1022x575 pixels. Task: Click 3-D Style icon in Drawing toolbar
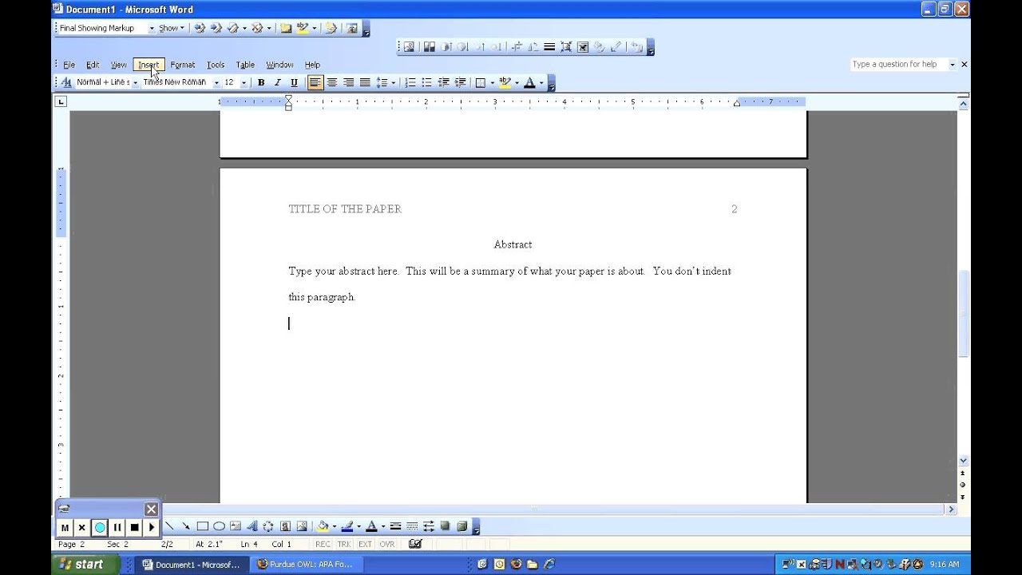point(461,526)
